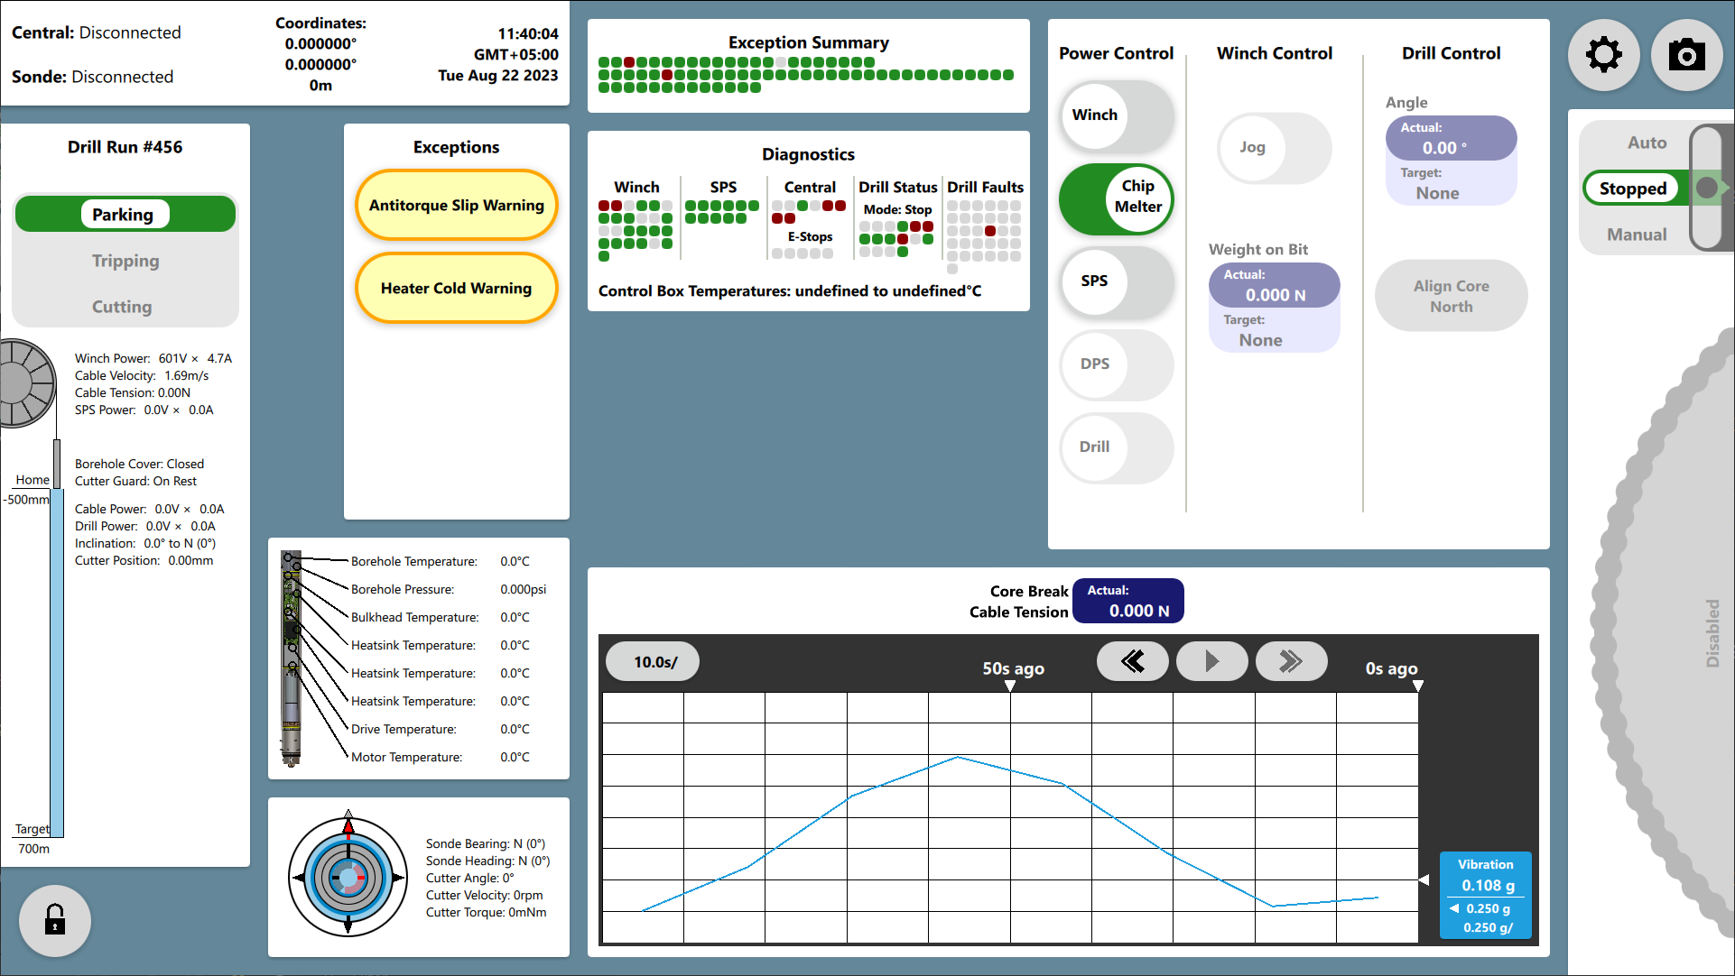Image resolution: width=1735 pixels, height=976 pixels.
Task: Toggle the Jog winch switch
Action: pos(1274,148)
